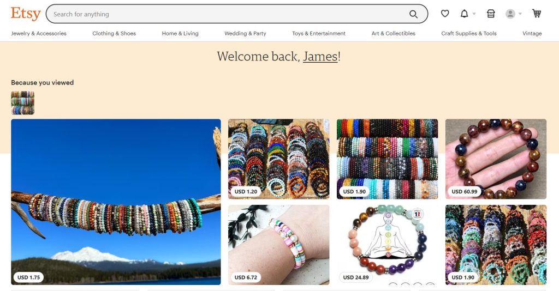
Task: Open the account profile avatar icon
Action: 510,14
